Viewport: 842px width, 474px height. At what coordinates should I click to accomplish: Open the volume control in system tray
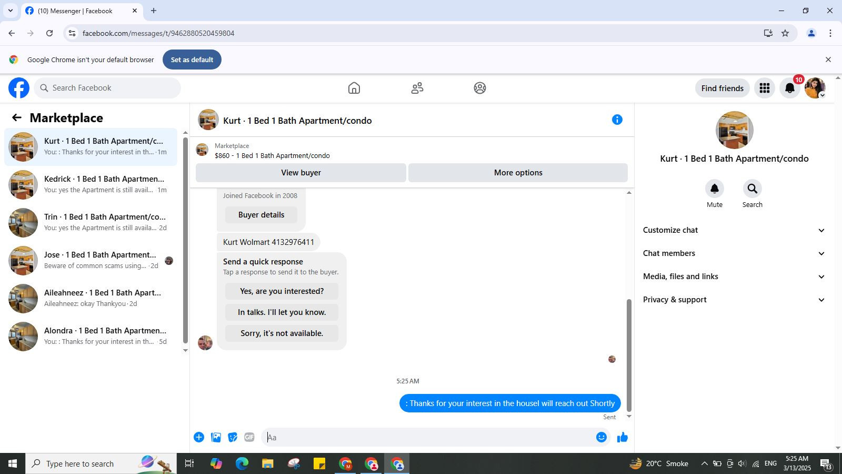coord(742,463)
